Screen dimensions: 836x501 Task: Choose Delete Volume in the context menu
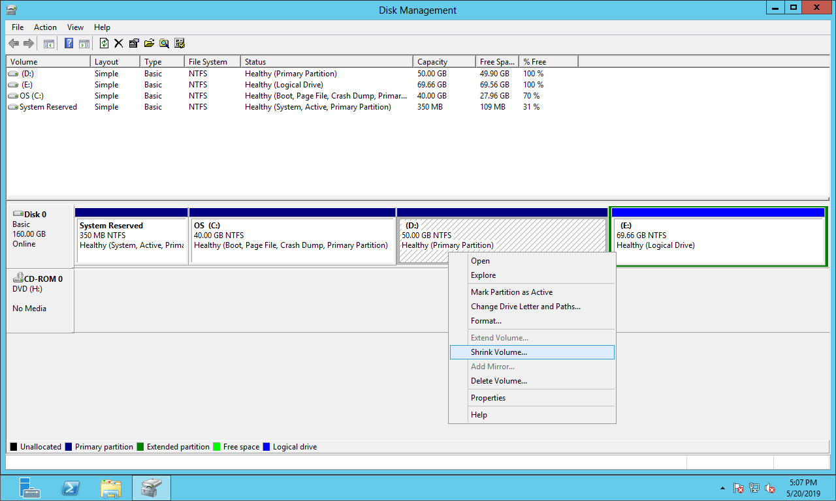499,381
